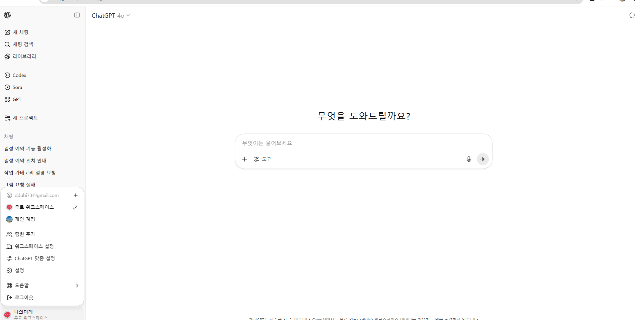Add another account with the plus icon

[76, 195]
